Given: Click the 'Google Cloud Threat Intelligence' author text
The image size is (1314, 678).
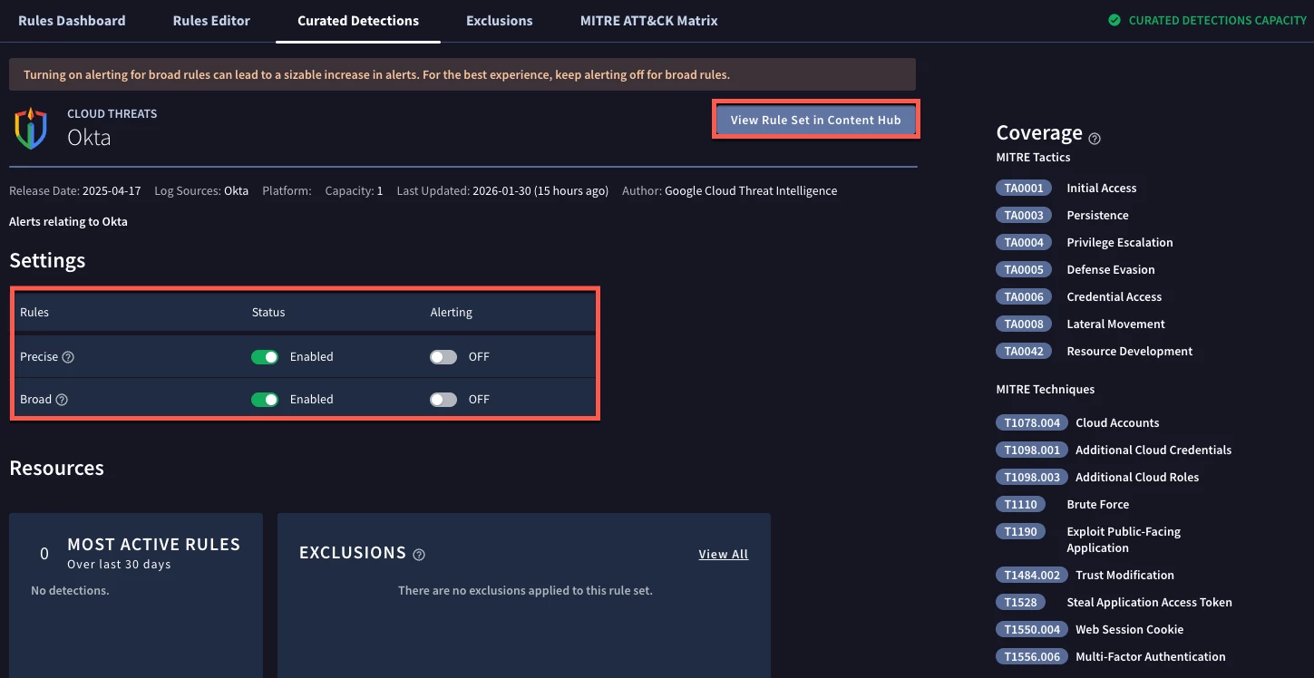Looking at the screenshot, I should point(751,191).
